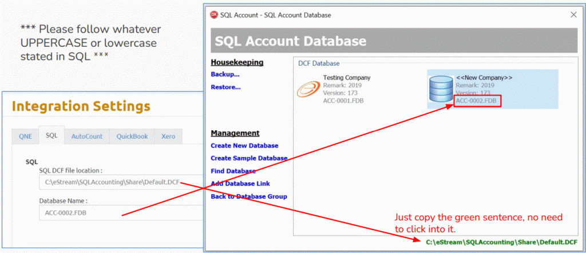Click the Integration Settings heading

[81, 106]
